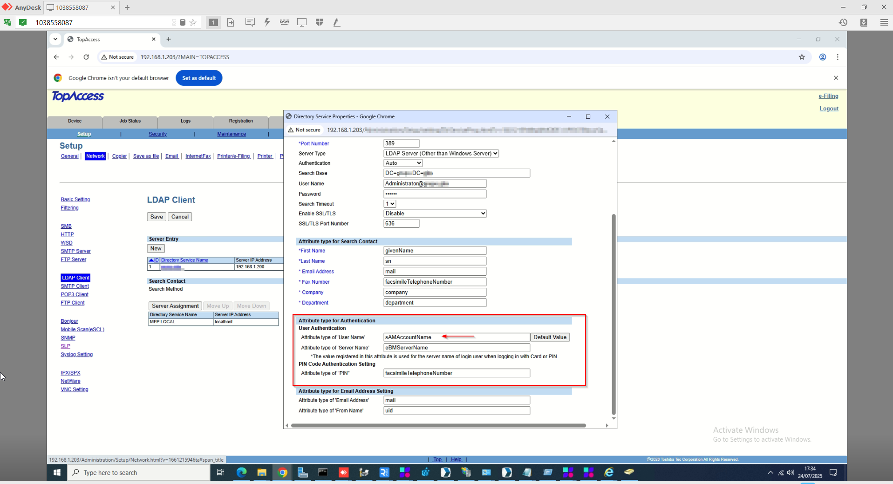
Task: Open the Search Timeout dropdown
Action: pos(390,204)
